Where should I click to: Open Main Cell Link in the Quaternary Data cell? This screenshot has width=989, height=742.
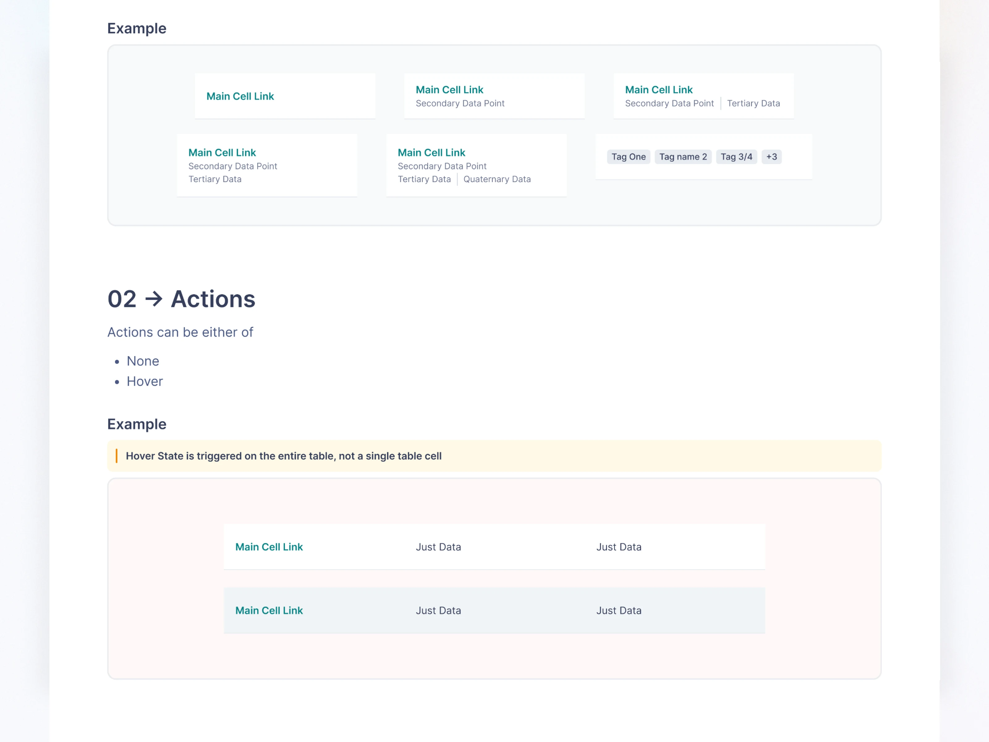click(431, 152)
